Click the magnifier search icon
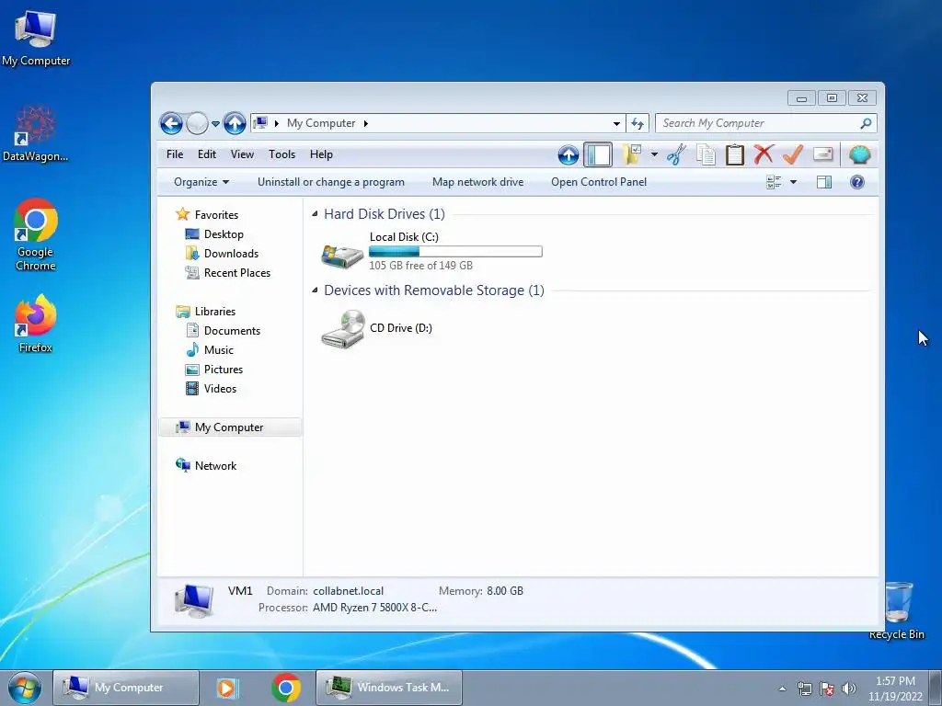 [866, 124]
